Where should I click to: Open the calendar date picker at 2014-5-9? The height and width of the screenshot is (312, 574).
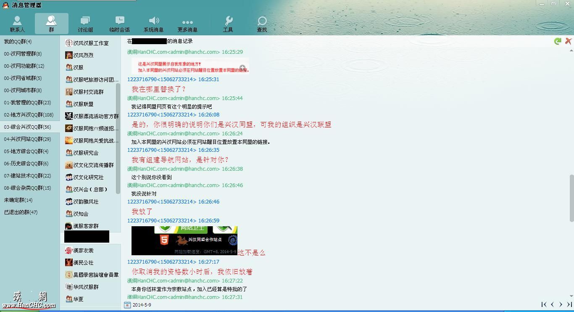pos(127,305)
